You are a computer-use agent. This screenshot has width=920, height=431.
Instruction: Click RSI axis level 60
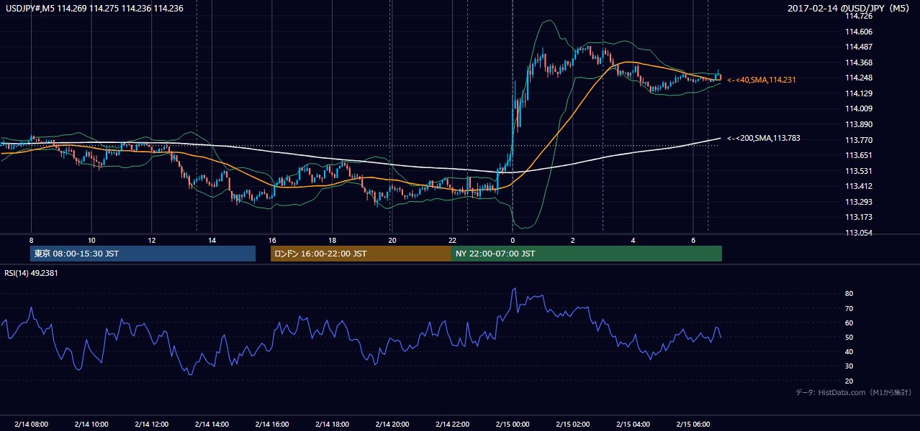(x=849, y=323)
